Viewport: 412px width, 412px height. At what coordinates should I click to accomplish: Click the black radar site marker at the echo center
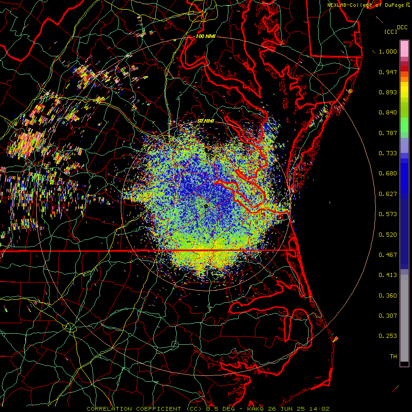click(x=206, y=206)
